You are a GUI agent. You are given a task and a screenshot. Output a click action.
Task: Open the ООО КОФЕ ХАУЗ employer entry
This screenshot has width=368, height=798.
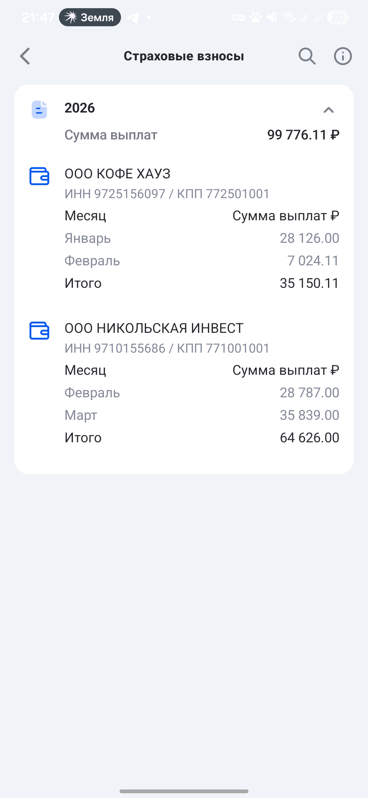pyautogui.click(x=118, y=174)
